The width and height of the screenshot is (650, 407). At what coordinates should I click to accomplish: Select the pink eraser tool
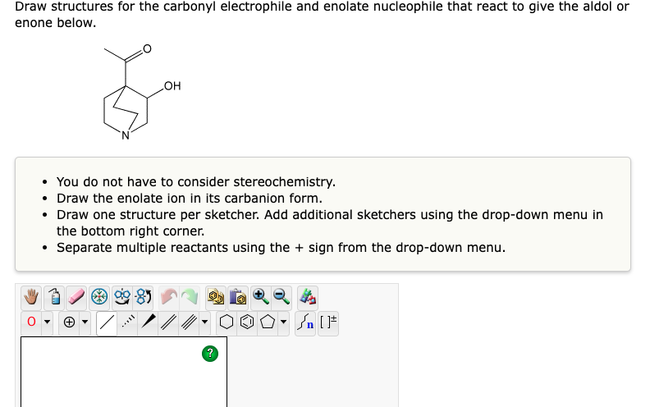76,297
